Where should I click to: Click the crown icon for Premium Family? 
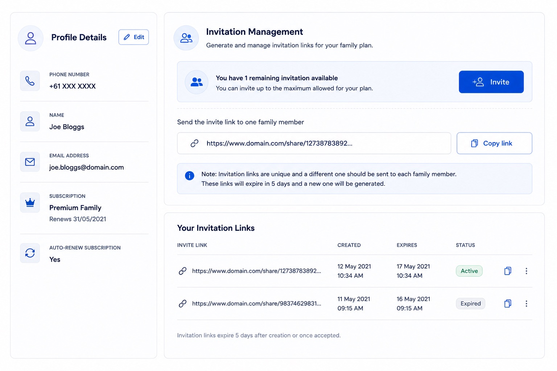30,203
